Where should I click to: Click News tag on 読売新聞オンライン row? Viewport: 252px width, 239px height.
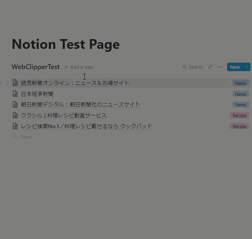tap(241, 83)
